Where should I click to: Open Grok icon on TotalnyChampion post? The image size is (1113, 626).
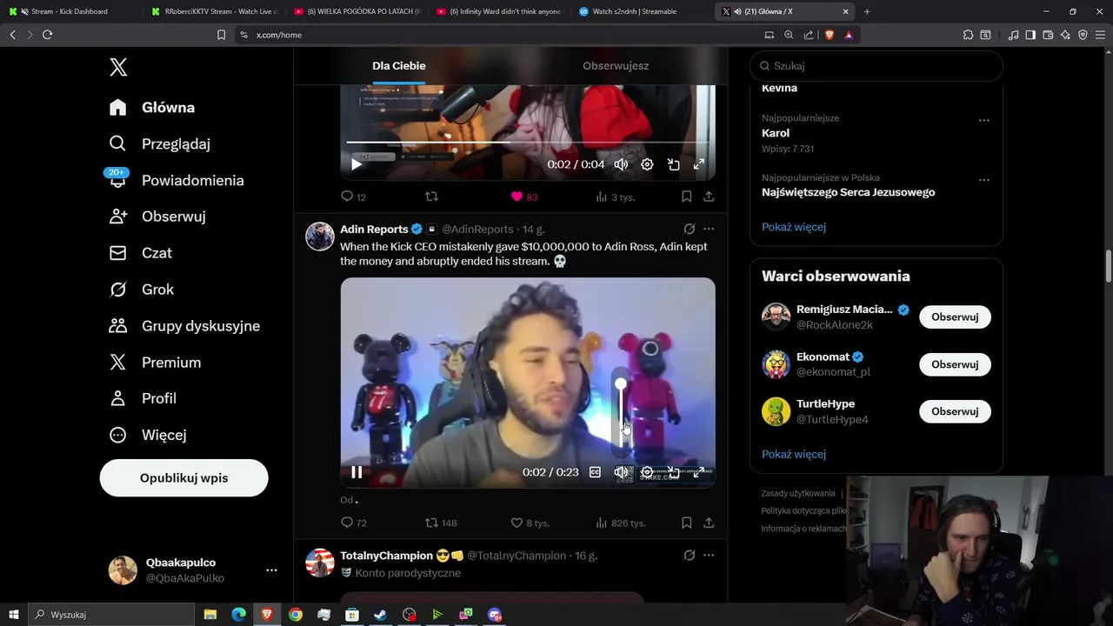pos(689,556)
